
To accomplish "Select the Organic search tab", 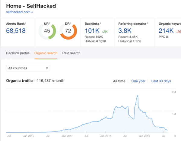I will (46, 53).
